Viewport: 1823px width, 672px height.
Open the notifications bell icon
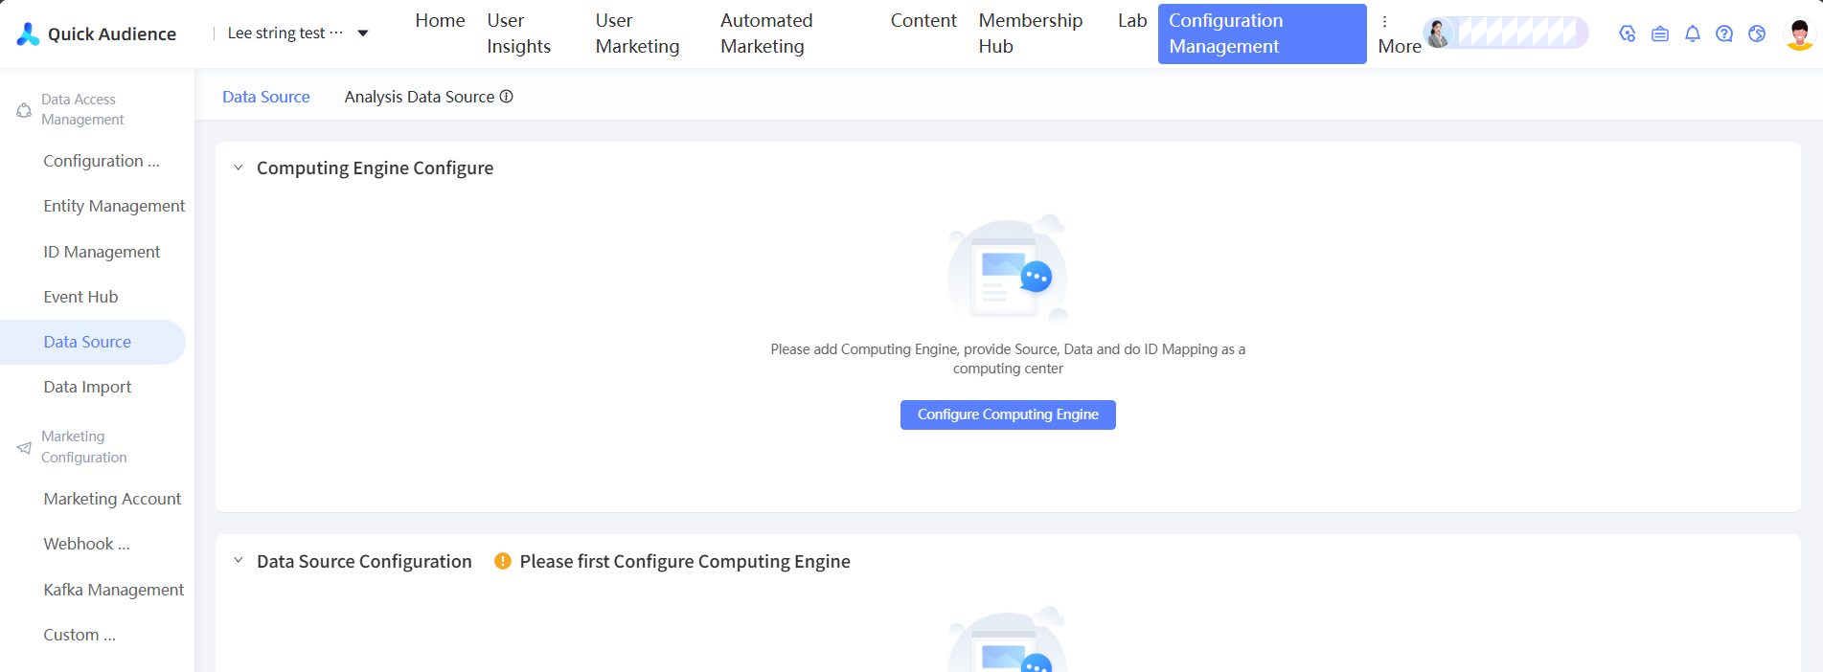[1693, 34]
